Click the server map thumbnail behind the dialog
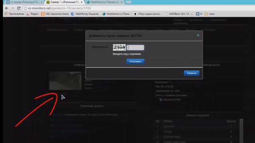 click(x=65, y=81)
